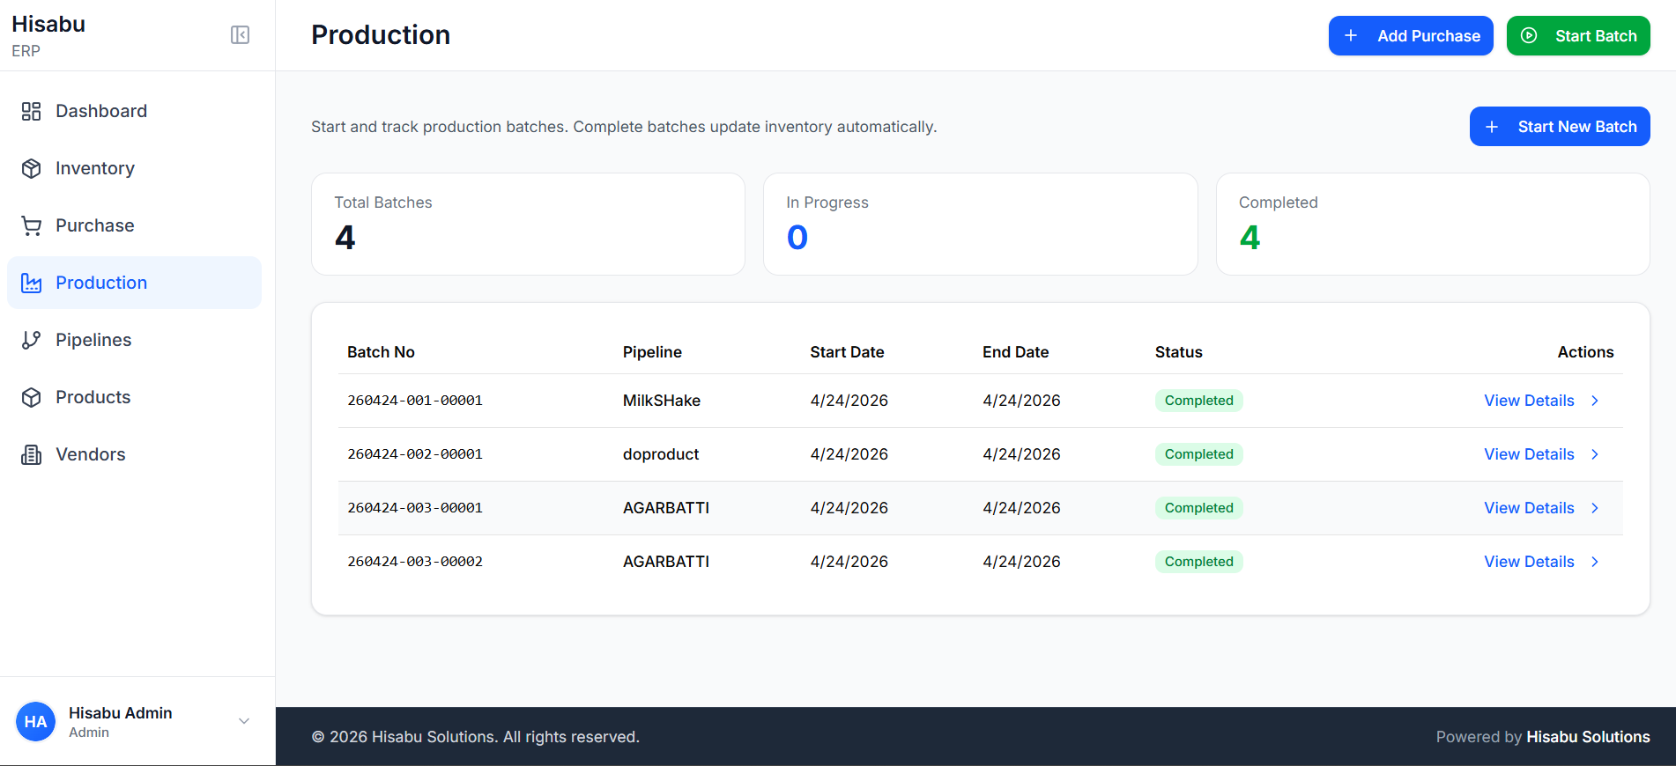Click the doproduct pipeline cell
The width and height of the screenshot is (1676, 766).
(661, 454)
